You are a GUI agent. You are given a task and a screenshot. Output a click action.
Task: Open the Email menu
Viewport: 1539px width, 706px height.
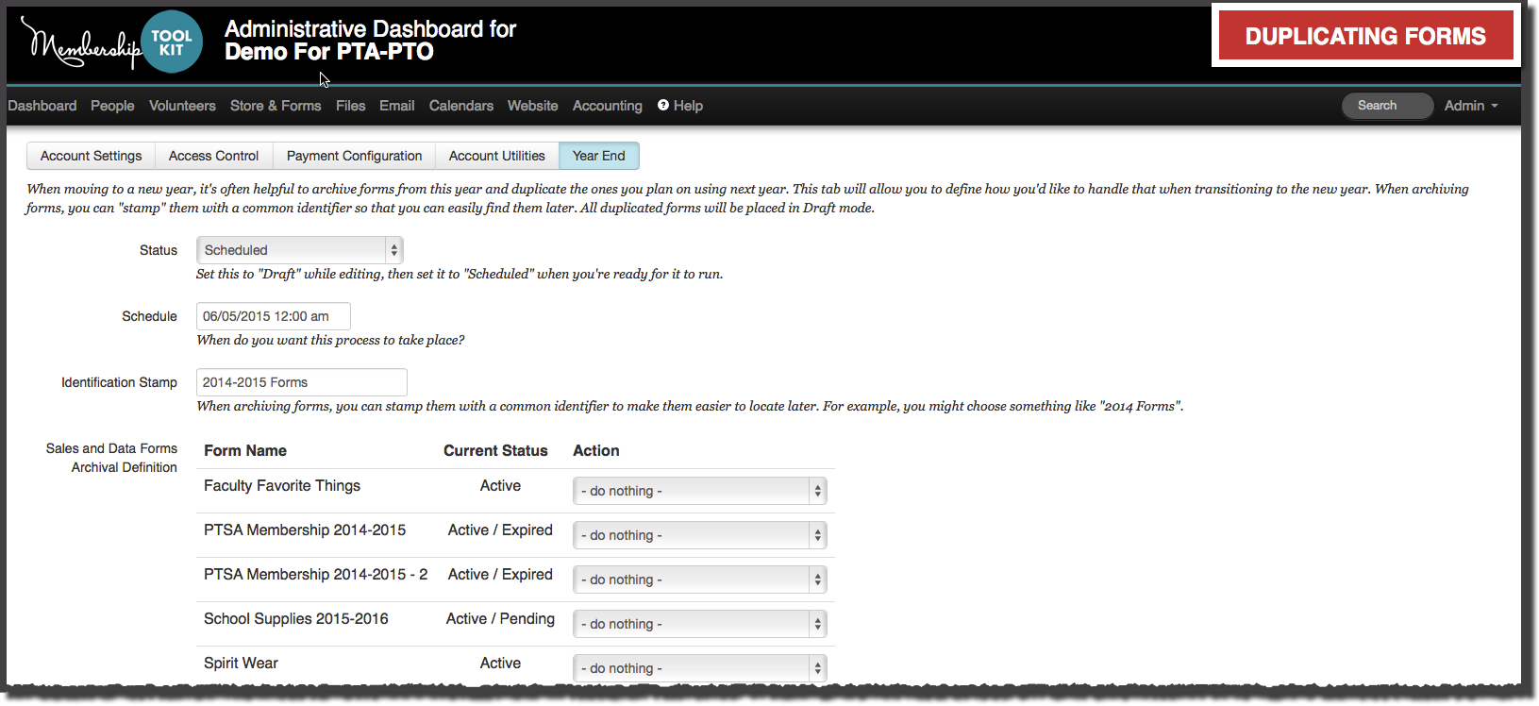click(x=396, y=106)
